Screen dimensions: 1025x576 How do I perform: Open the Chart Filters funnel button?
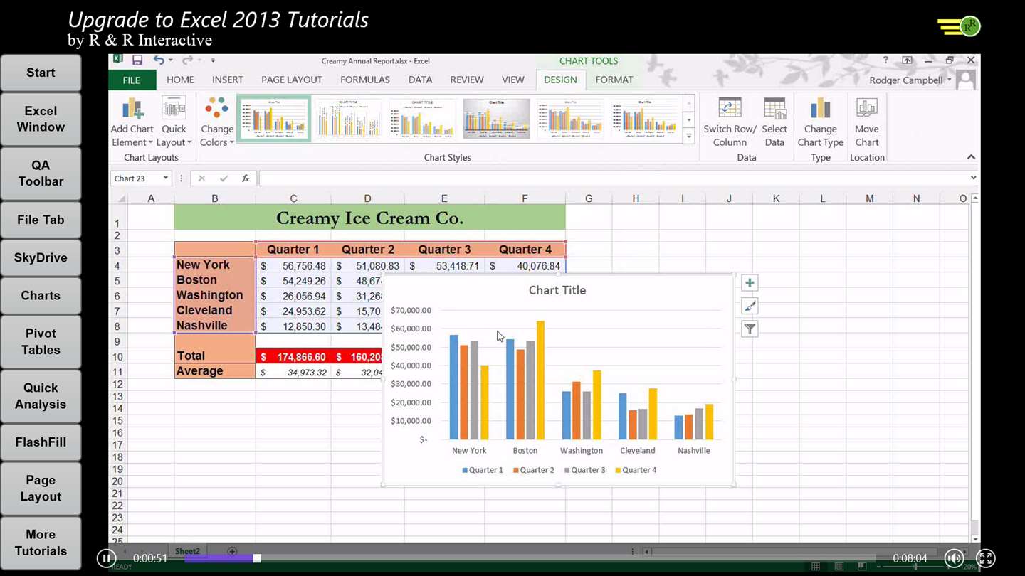tap(750, 329)
